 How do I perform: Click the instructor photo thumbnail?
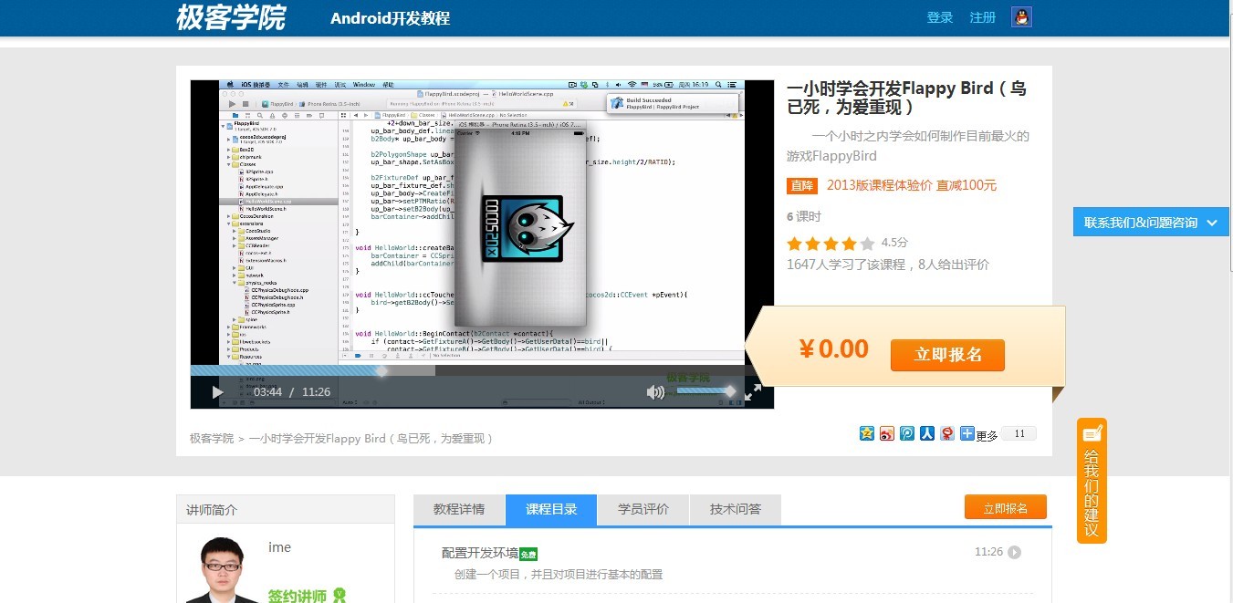pyautogui.click(x=222, y=569)
